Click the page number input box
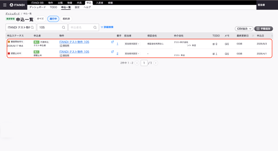Viewport: 278px width, 151px height. pos(144,63)
